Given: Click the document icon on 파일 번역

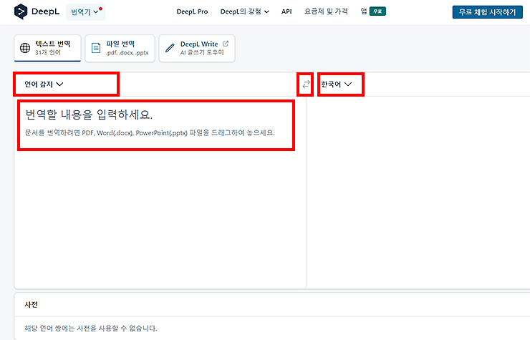Looking at the screenshot, I should (96, 48).
